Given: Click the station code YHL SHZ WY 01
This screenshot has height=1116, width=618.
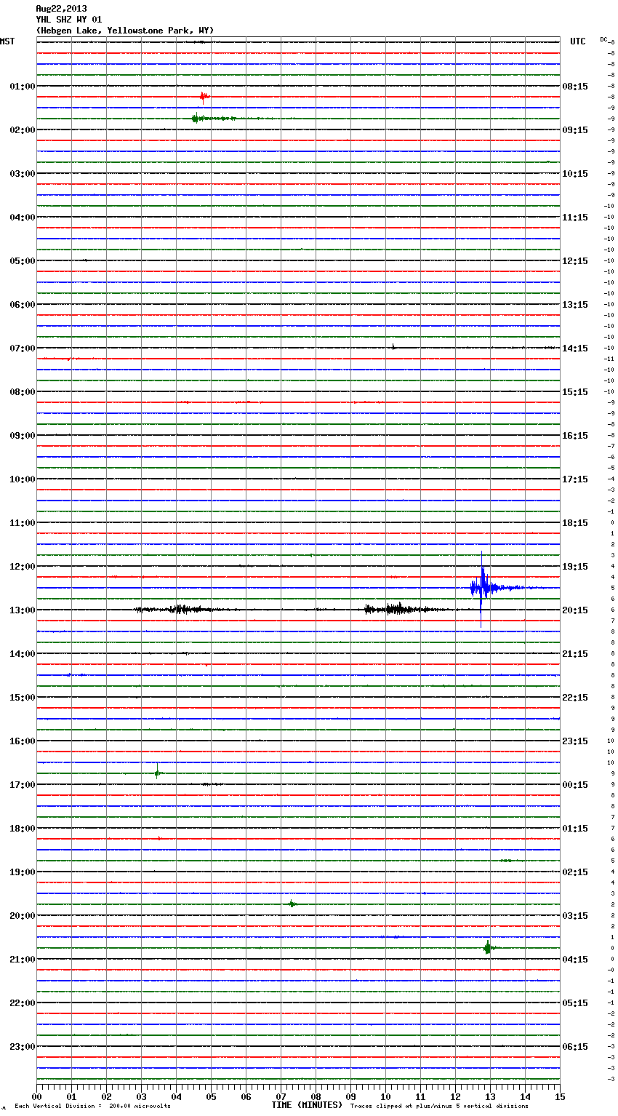Looking at the screenshot, I should coord(69,20).
